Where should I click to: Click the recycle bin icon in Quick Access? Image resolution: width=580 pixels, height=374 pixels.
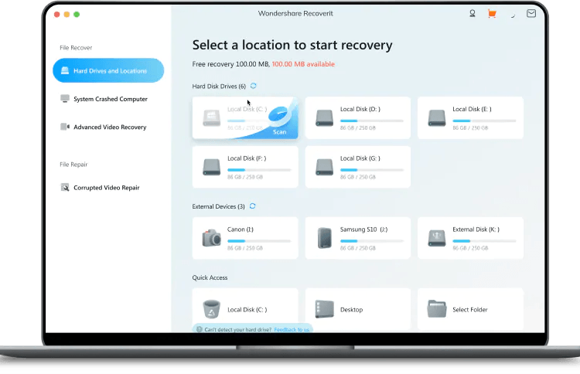point(211,309)
